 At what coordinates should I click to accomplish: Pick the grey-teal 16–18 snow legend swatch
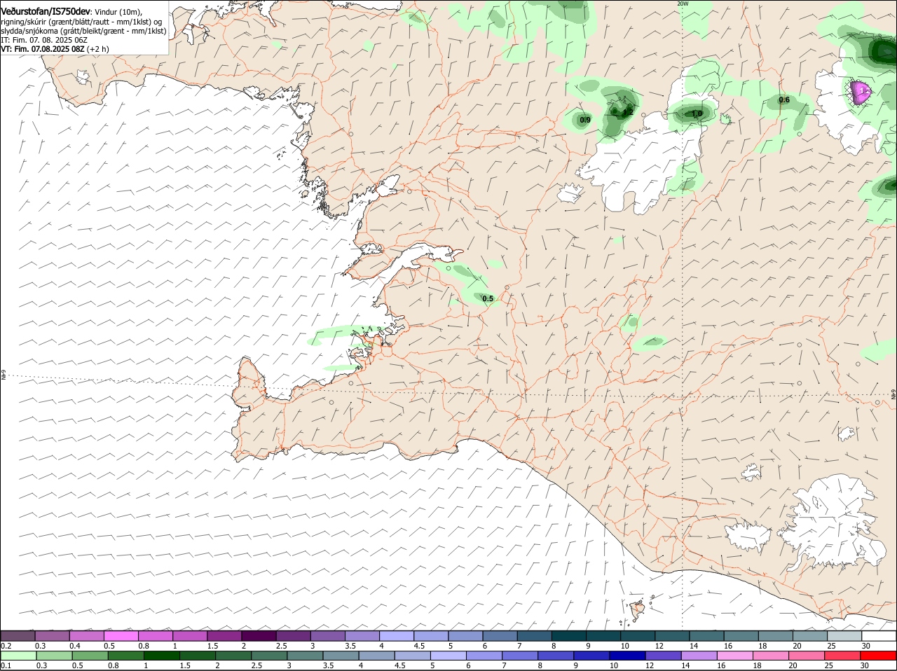pos(741,635)
